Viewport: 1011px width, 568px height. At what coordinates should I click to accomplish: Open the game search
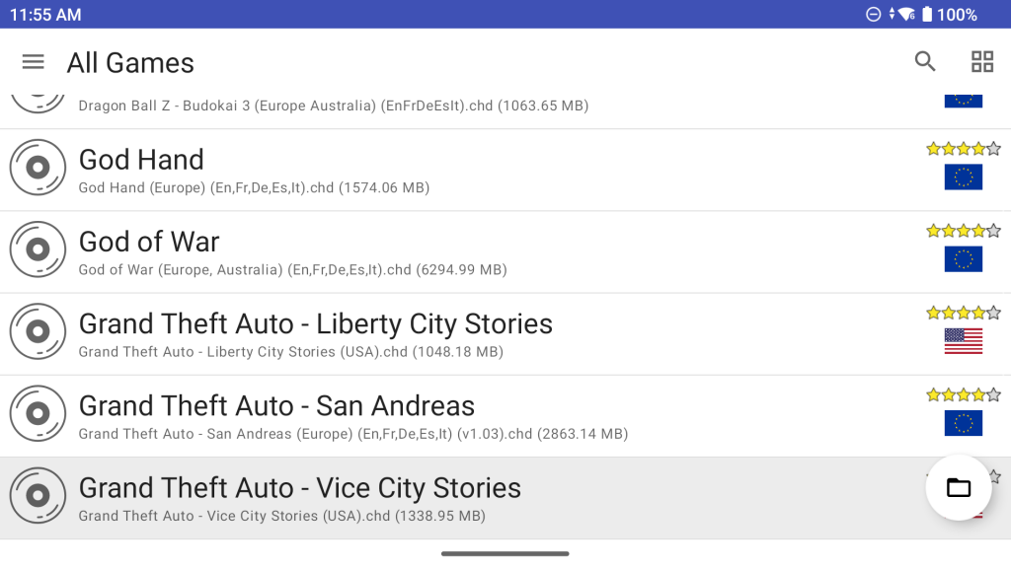tap(924, 62)
